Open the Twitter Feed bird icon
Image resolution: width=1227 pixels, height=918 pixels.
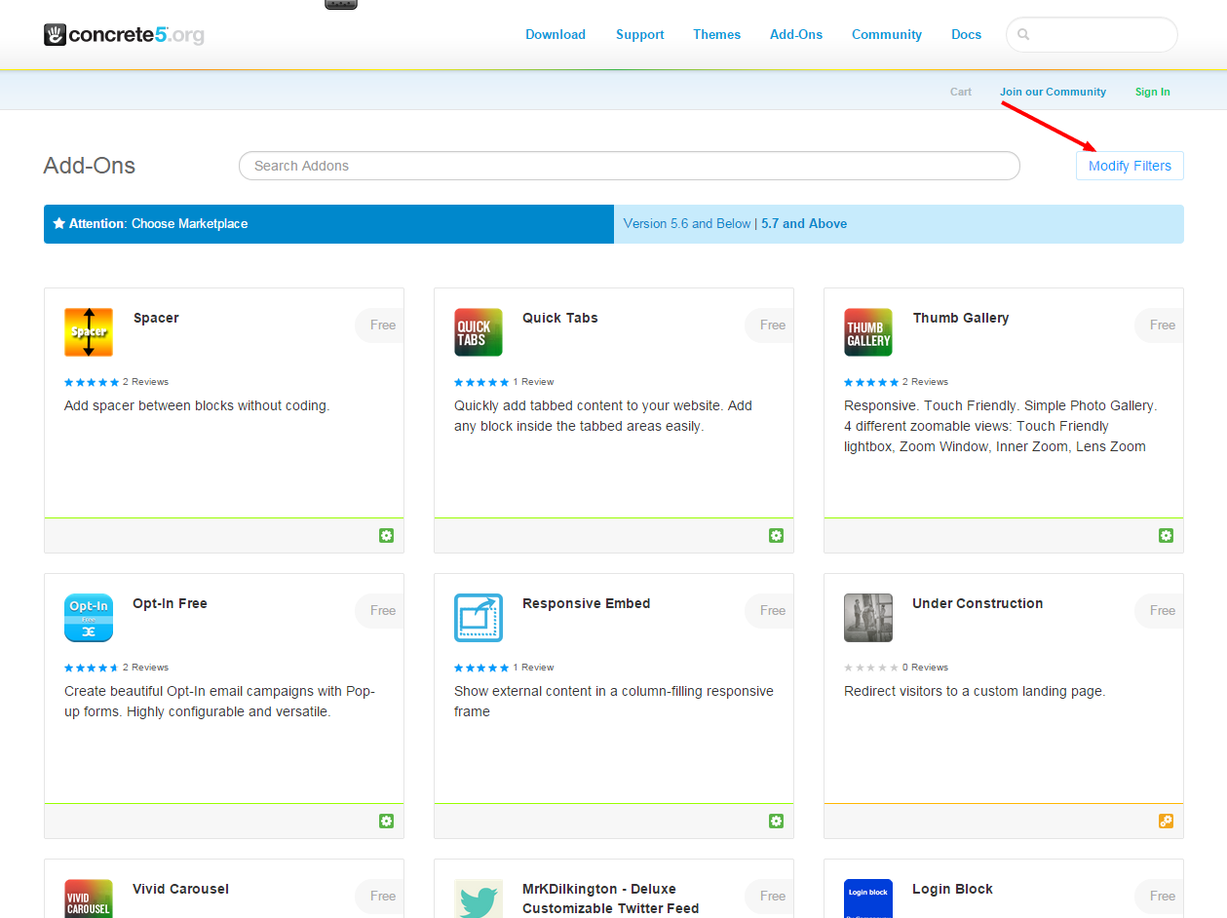[x=479, y=899]
